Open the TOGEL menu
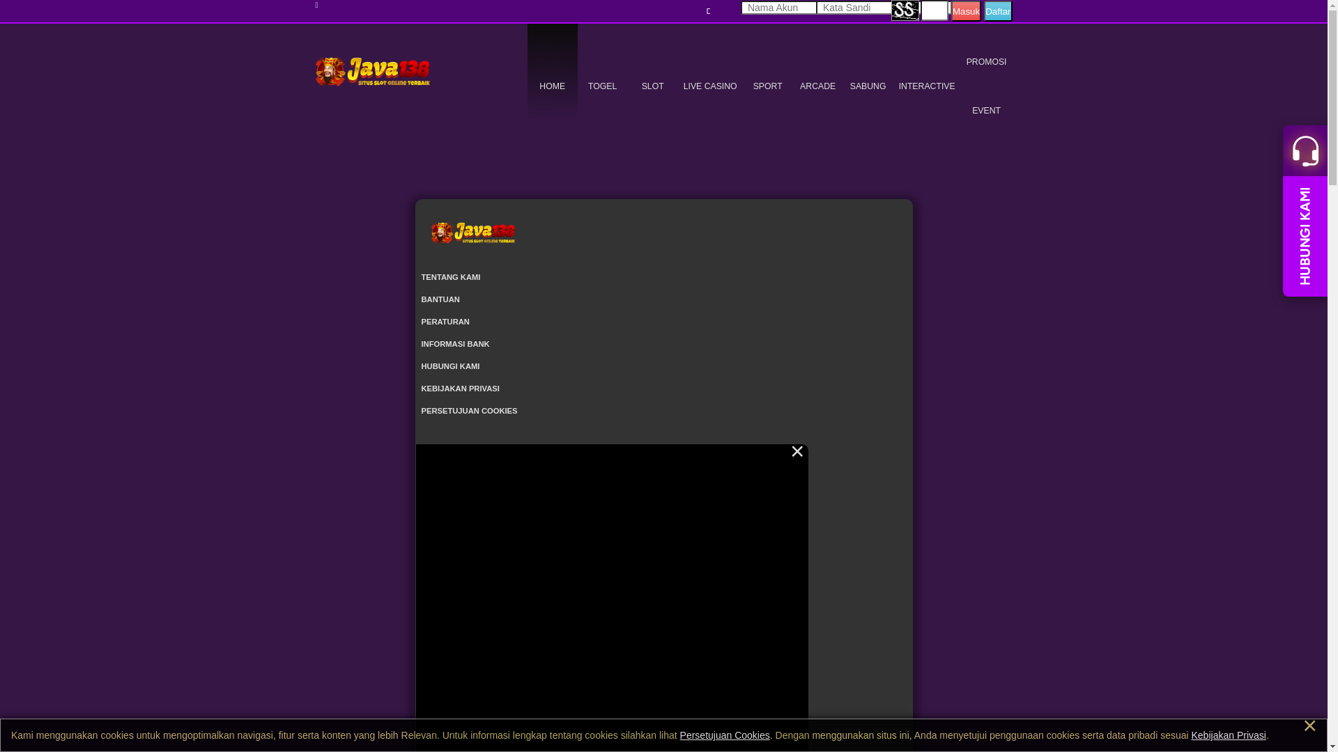Viewport: 1338px width, 752px height. click(602, 86)
